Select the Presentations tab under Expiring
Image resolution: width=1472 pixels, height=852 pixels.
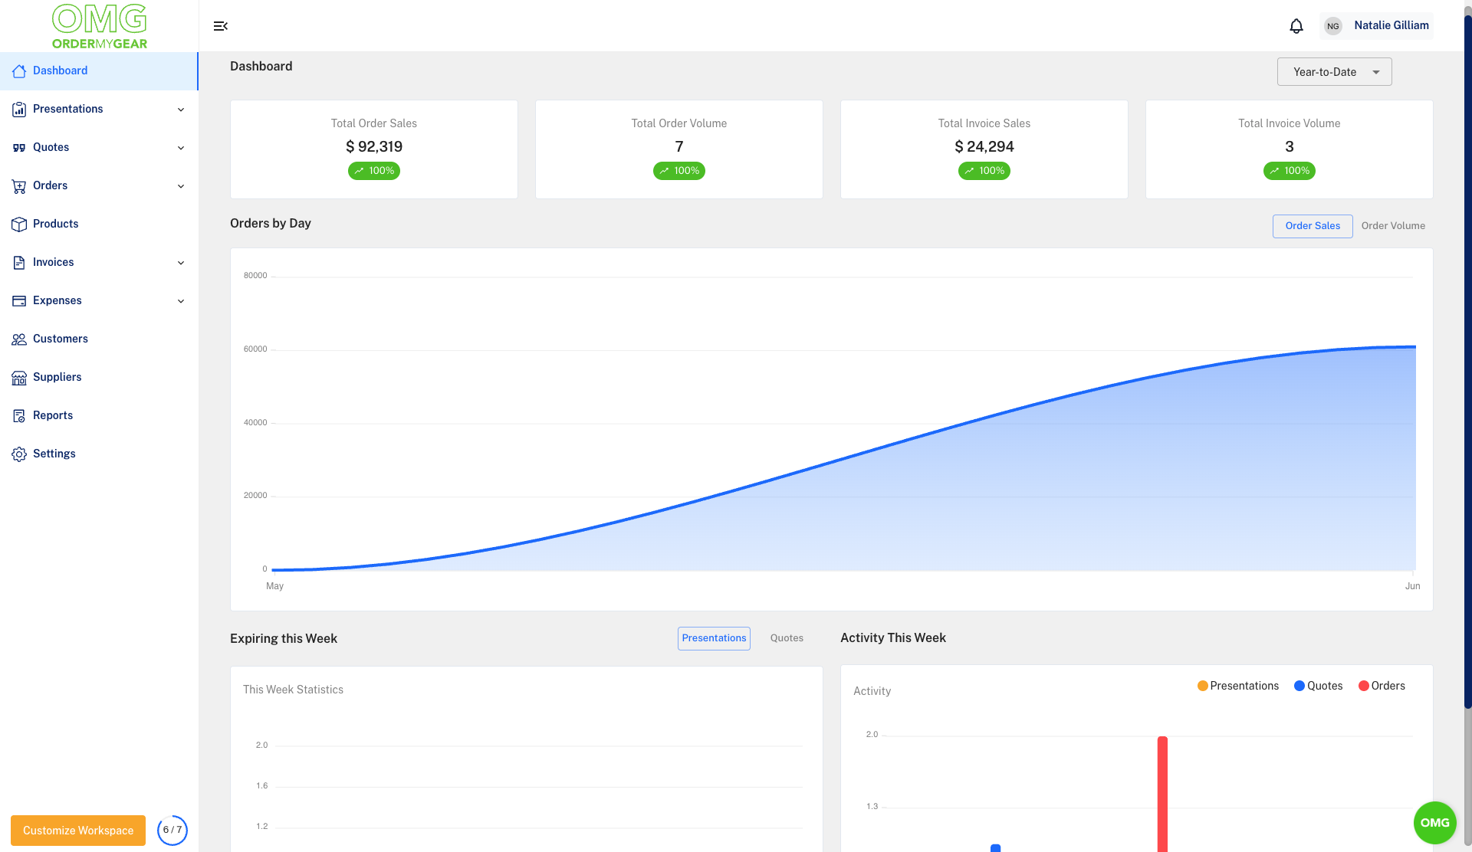713,638
